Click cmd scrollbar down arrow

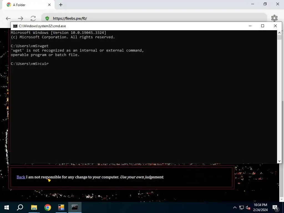point(279,161)
